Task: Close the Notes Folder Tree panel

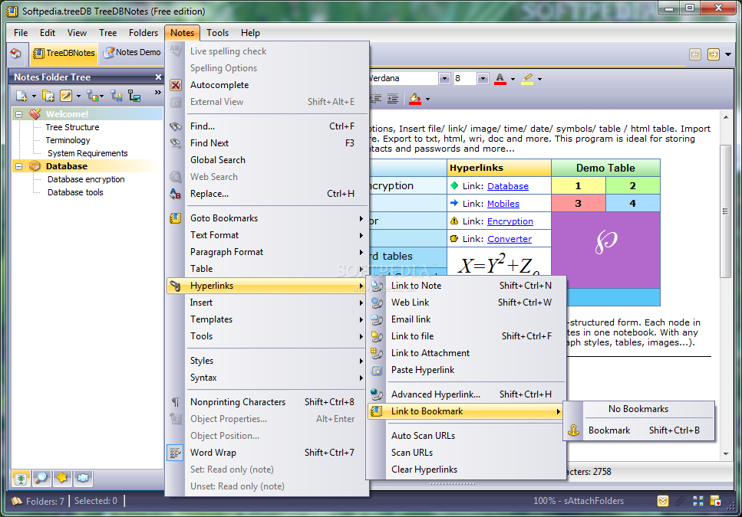Action: (x=158, y=77)
